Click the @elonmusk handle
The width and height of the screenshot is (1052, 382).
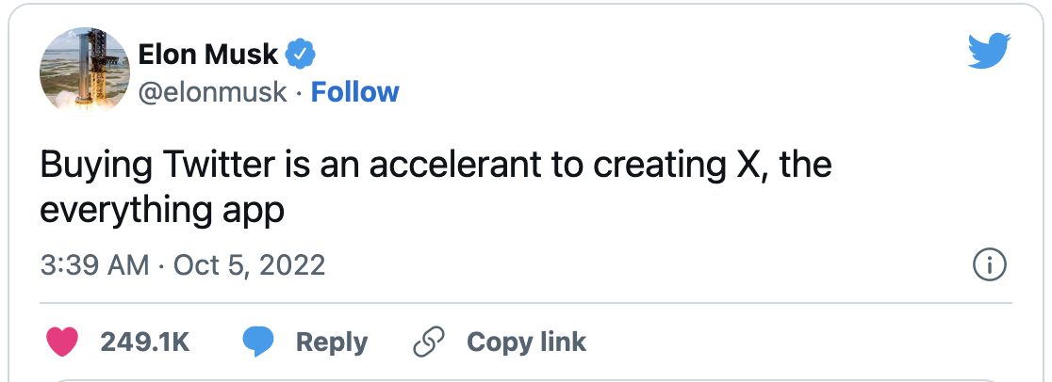coord(212,92)
